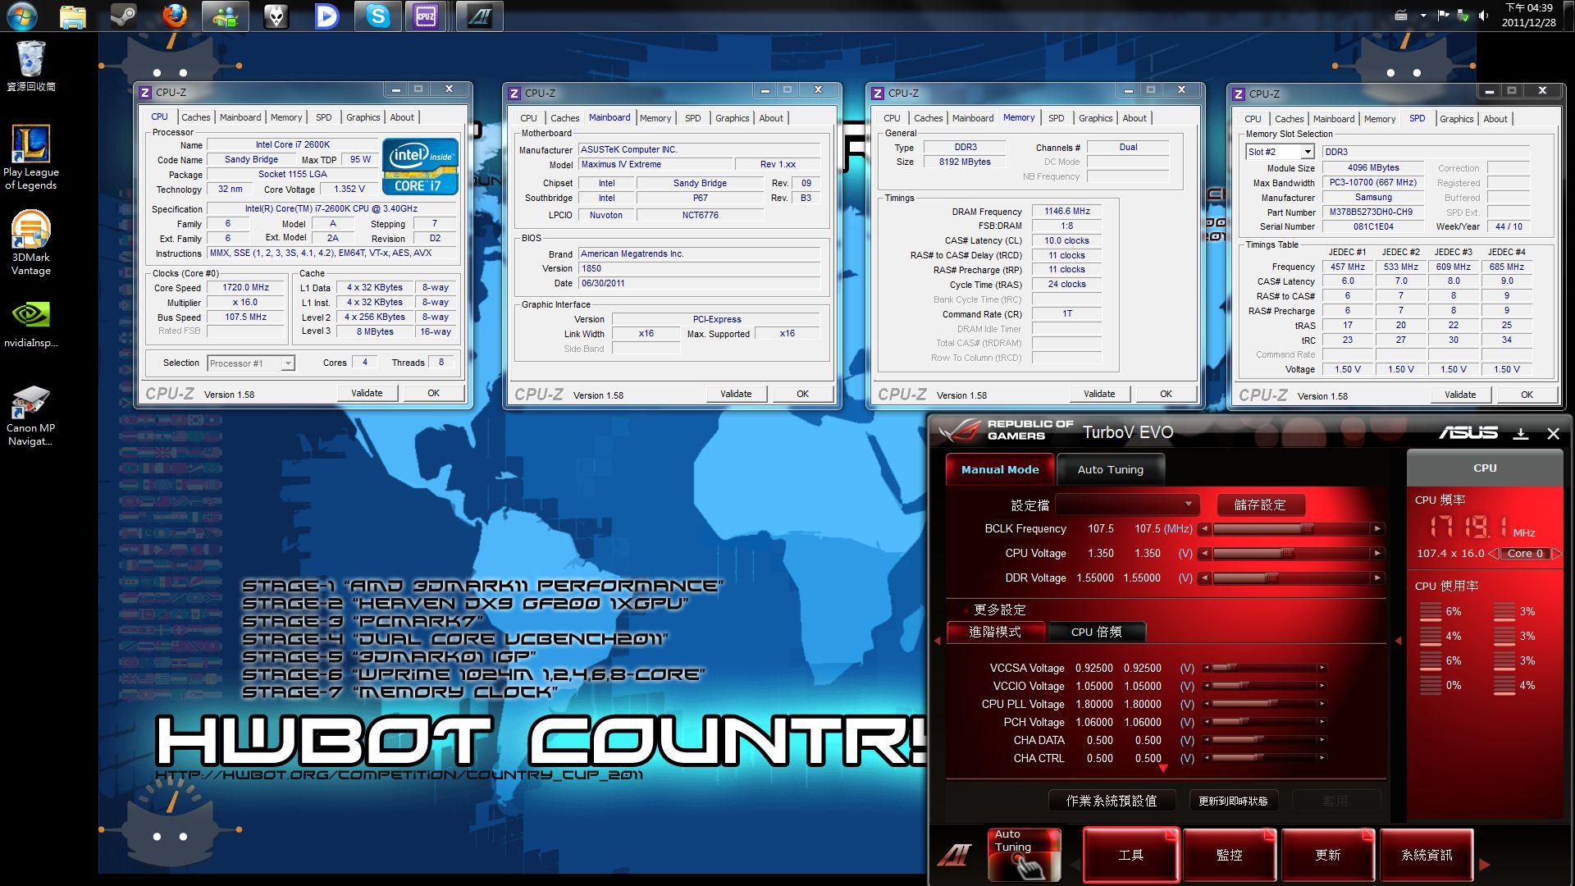This screenshot has height=886, width=1575.
Task: Close the TurboV EVO window
Action: point(1553,433)
